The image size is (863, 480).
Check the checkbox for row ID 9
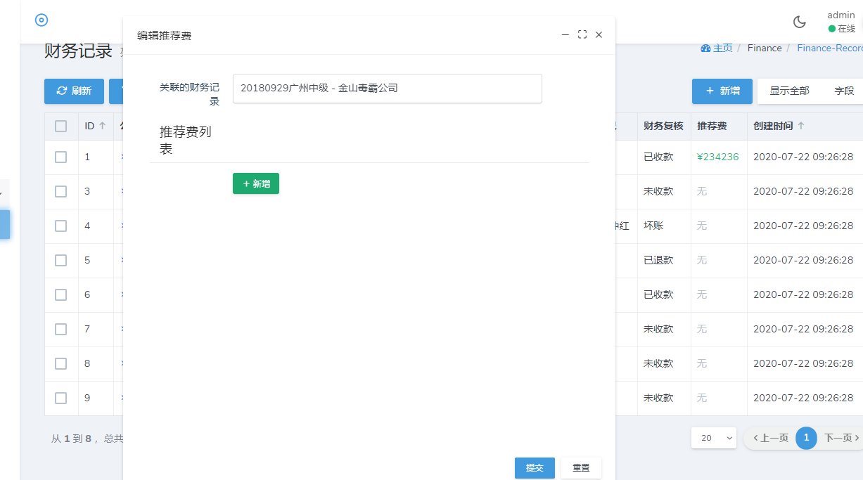[x=61, y=398]
